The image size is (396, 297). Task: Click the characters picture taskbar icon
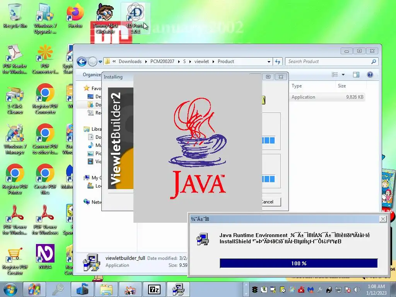point(130,289)
